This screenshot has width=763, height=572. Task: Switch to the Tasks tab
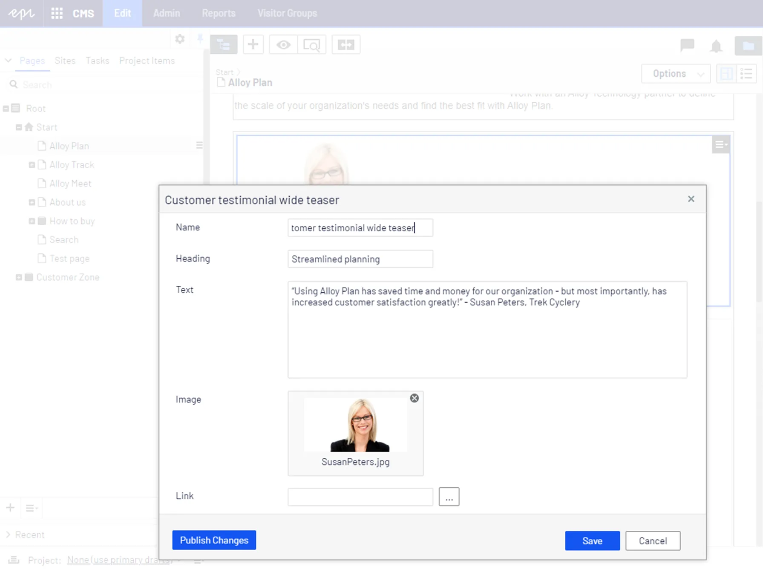pyautogui.click(x=98, y=60)
